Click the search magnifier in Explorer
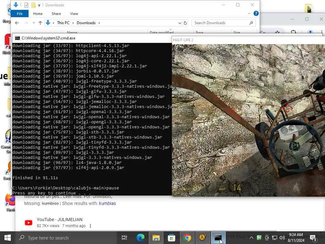The image size is (325, 244). tap(251, 23)
